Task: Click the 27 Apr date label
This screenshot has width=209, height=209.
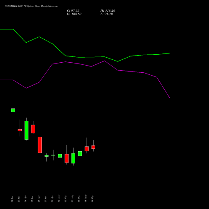Action: pyautogui.click(x=32, y=199)
